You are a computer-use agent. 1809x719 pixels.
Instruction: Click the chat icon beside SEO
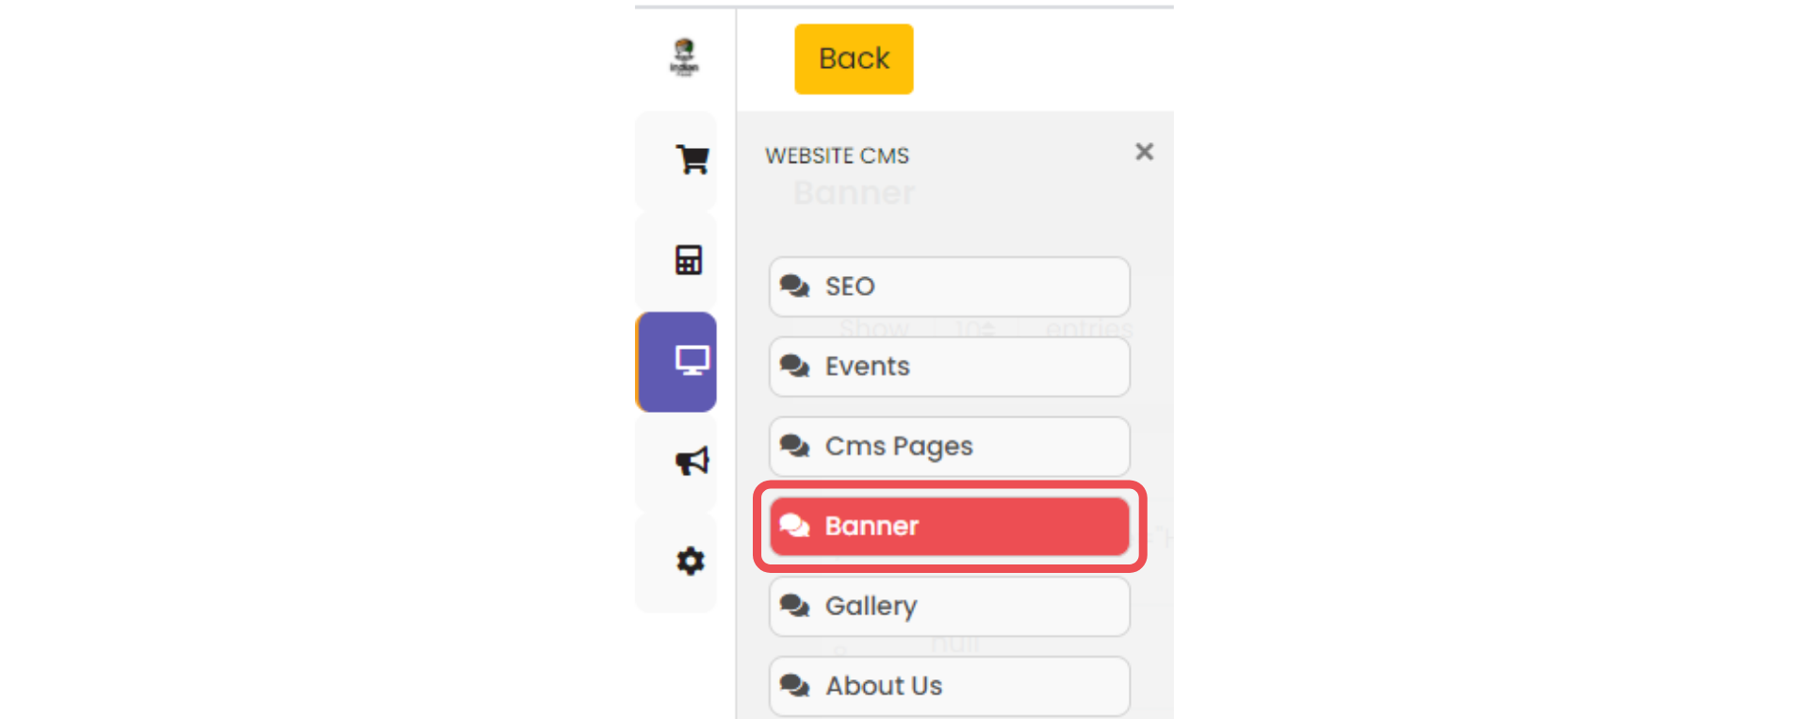pos(795,286)
